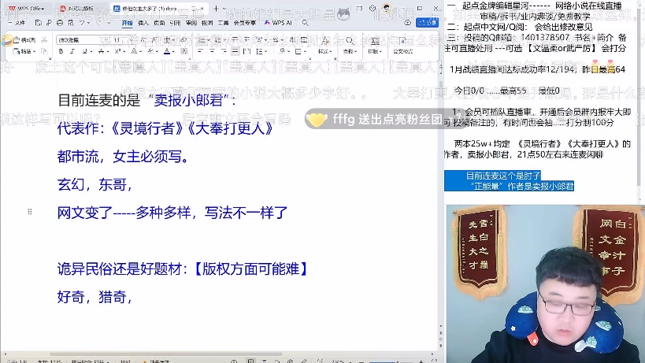
Task: Toggle superscript X² formatting
Action: click(x=117, y=51)
